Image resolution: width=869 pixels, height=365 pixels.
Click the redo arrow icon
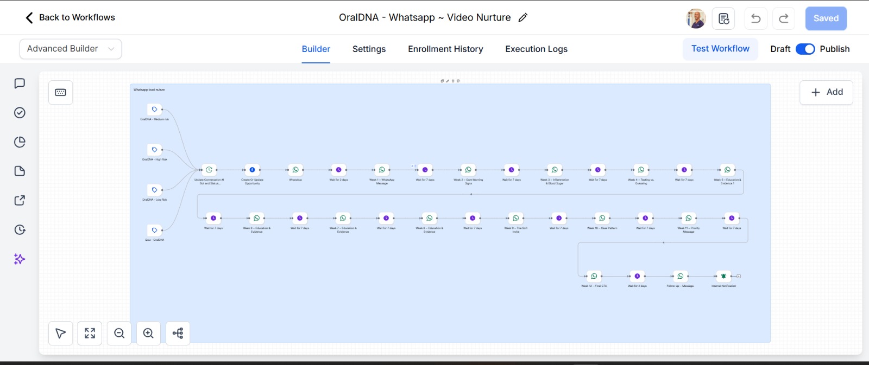click(783, 18)
